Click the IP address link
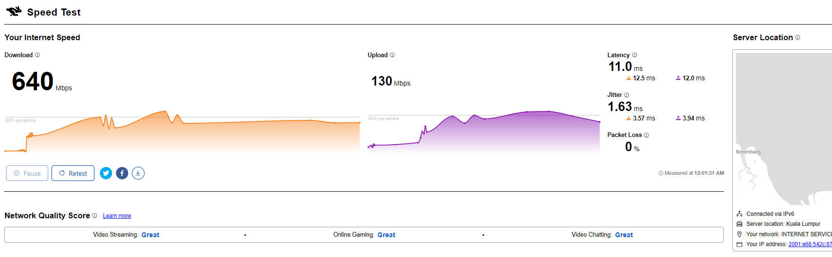Viewport: 832px width, 257px height. point(810,244)
